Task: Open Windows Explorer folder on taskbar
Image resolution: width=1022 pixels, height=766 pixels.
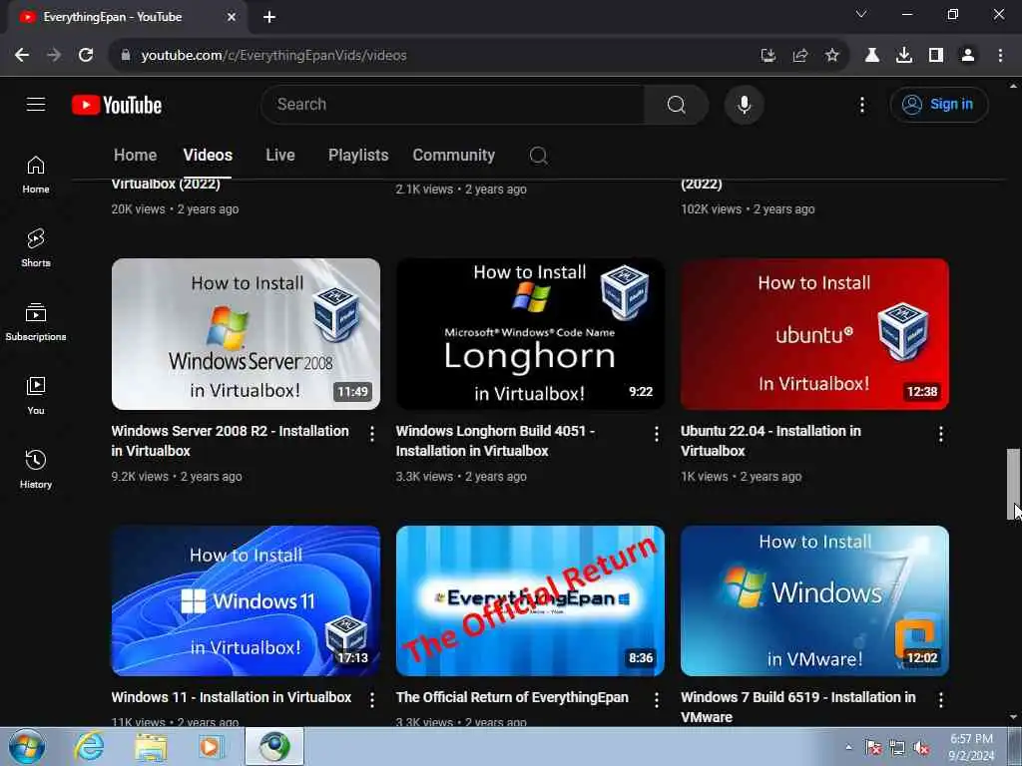Action: click(x=151, y=746)
